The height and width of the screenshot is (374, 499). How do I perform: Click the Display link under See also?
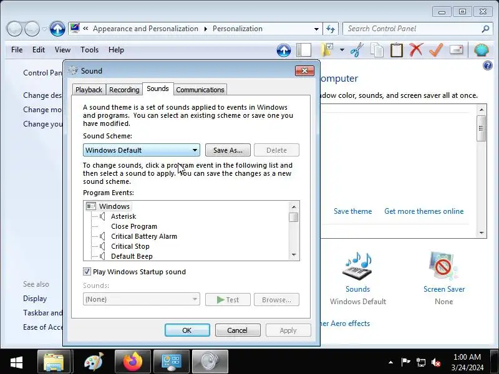35,299
